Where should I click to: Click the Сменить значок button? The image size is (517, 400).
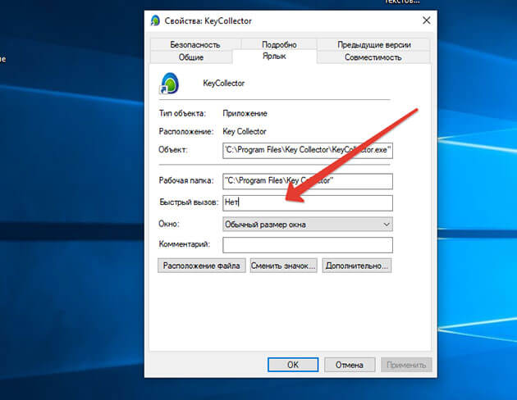click(x=283, y=266)
